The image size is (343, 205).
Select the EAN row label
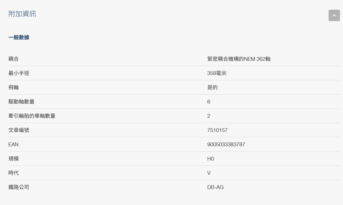(13, 144)
